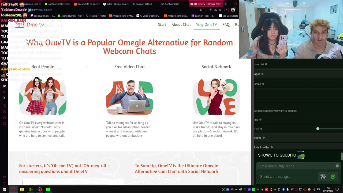Click the ad blocker shield icon

pos(211,10)
